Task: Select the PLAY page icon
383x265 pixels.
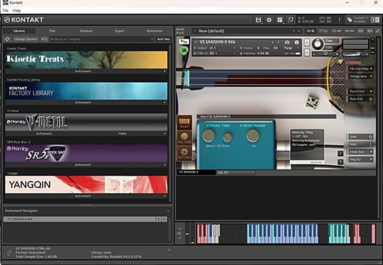Action: pos(184,123)
